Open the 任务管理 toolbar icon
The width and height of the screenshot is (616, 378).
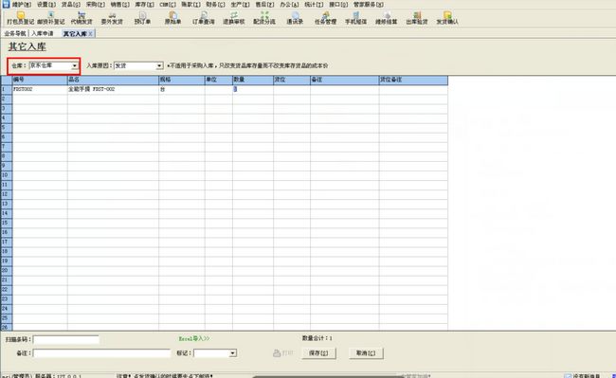(325, 18)
